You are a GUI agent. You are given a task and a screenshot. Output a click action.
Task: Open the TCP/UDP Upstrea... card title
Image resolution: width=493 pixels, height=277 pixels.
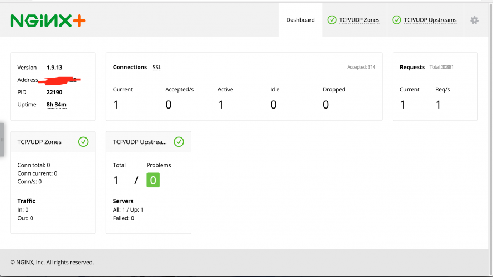(140, 142)
